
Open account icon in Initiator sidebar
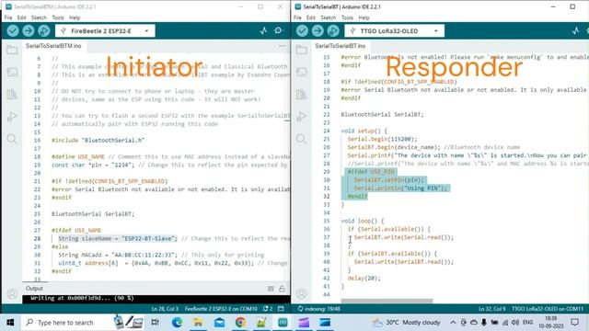pos(12,294)
